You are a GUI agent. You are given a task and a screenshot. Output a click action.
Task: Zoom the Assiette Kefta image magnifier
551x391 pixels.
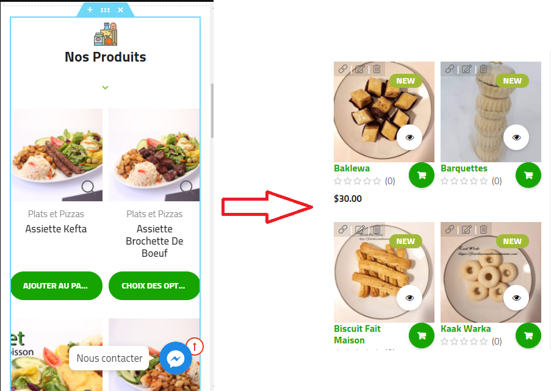(x=88, y=187)
